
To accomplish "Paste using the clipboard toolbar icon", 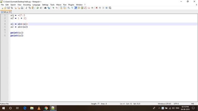I will (x=33, y=8).
